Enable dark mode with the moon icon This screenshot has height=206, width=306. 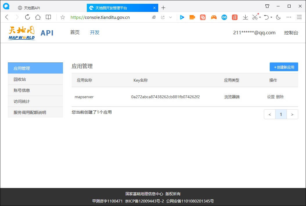pos(278,17)
